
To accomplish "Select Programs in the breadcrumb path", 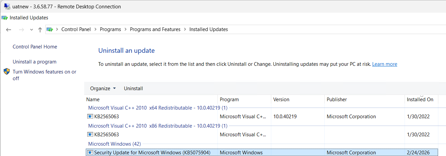I will (110, 29).
